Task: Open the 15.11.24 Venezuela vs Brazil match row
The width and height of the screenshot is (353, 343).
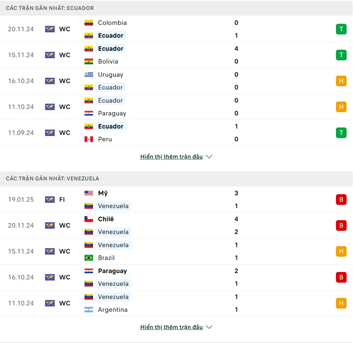Action: point(176,251)
